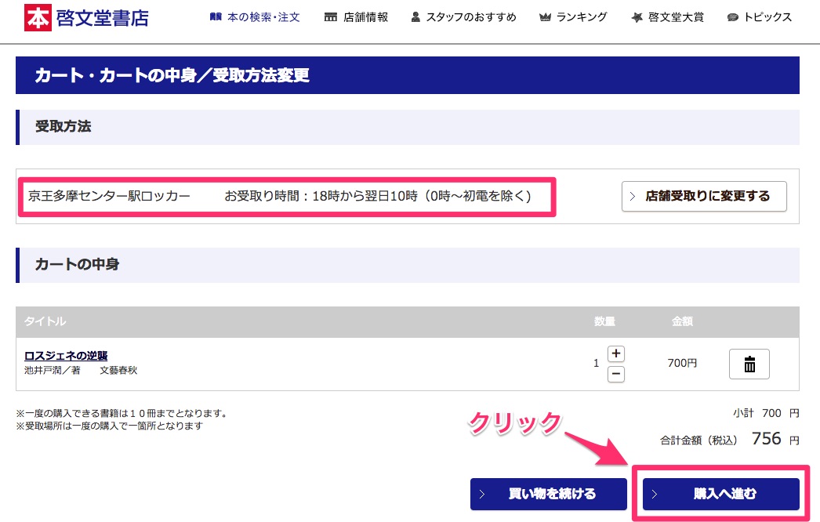Open ランキング menu item

[x=573, y=17]
